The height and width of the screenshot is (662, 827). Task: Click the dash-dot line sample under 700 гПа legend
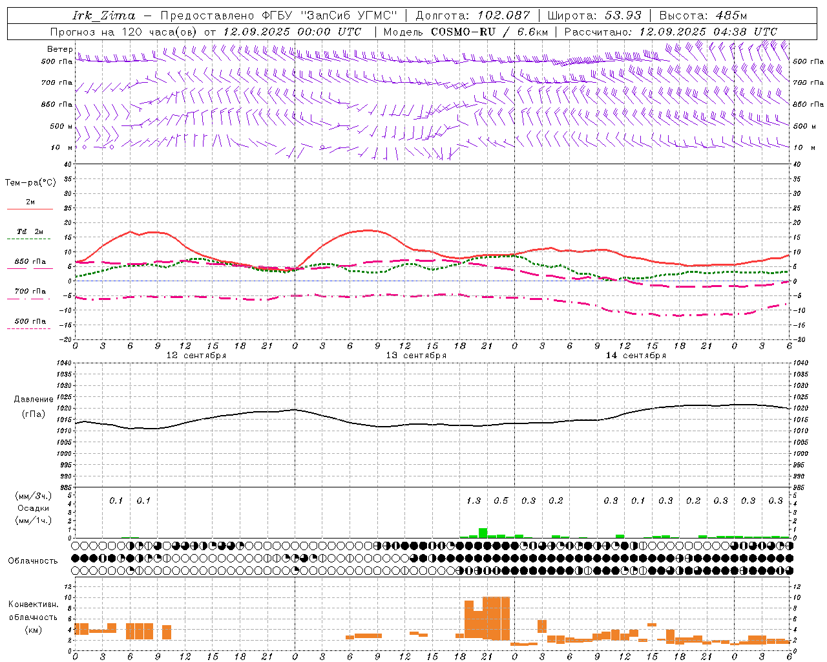point(29,299)
